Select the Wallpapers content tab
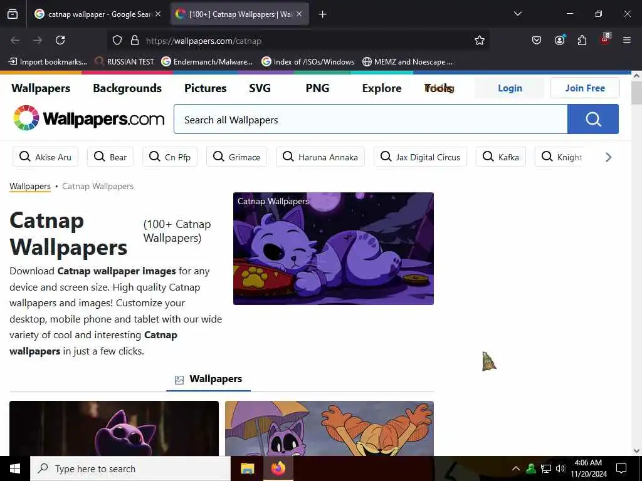Image resolution: width=642 pixels, height=481 pixels. click(208, 379)
